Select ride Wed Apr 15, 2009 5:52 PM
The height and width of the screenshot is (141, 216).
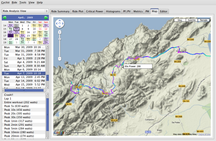pyautogui.click(x=24, y=84)
